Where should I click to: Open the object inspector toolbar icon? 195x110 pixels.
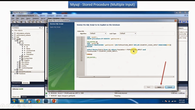[22, 22]
